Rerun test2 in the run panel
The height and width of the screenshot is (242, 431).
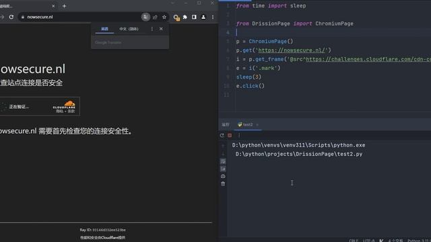tap(222, 135)
